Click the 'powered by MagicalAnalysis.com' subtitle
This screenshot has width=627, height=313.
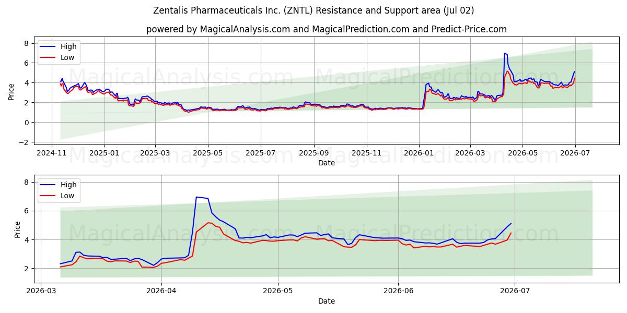[327, 29]
